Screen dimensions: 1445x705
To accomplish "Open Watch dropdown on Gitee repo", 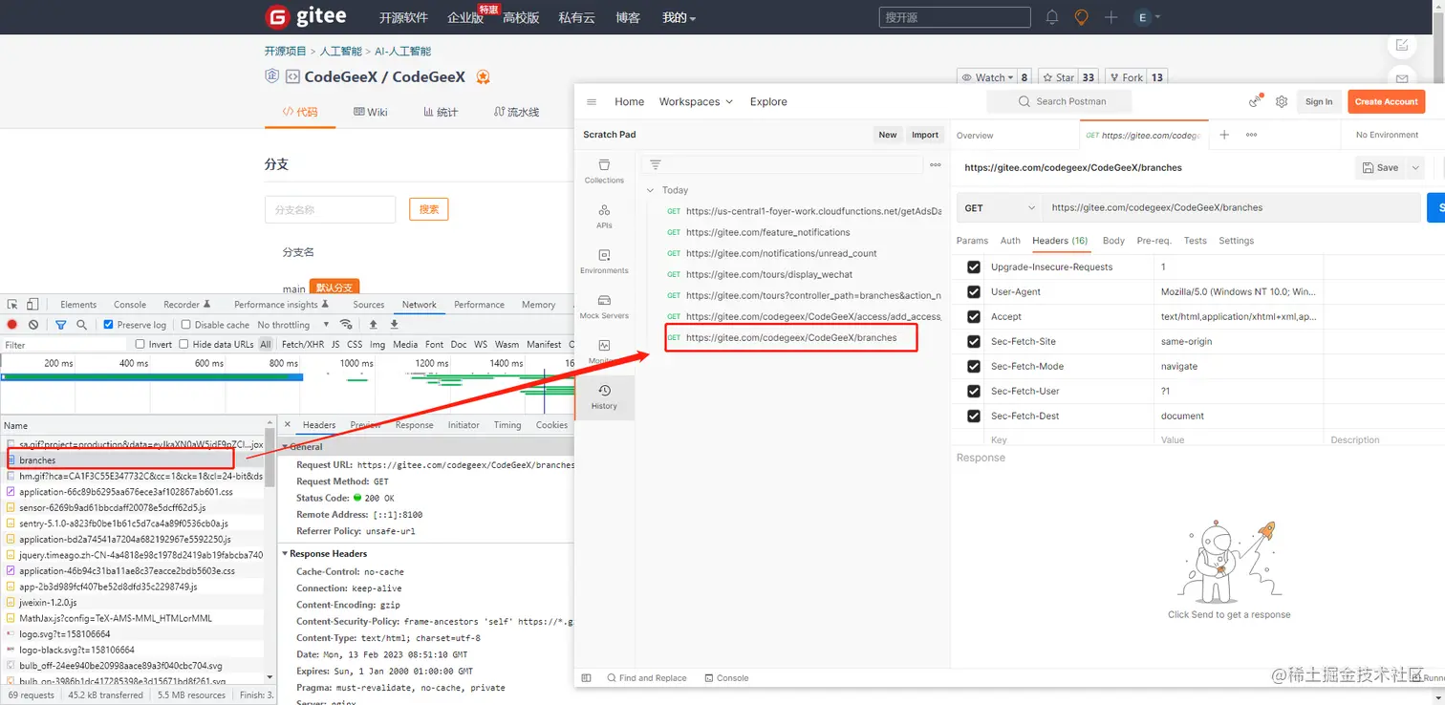I will 987,77.
